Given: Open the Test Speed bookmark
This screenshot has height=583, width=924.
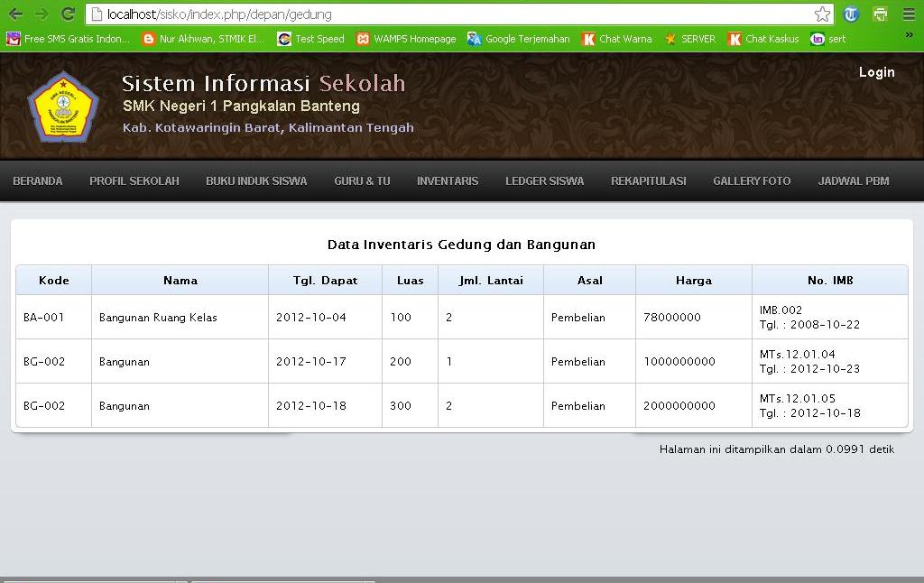Looking at the screenshot, I should 310,39.
